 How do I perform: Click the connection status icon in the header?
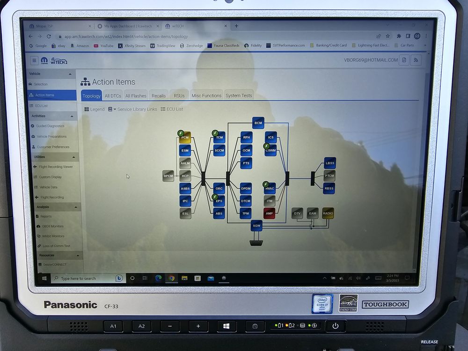pos(416,60)
